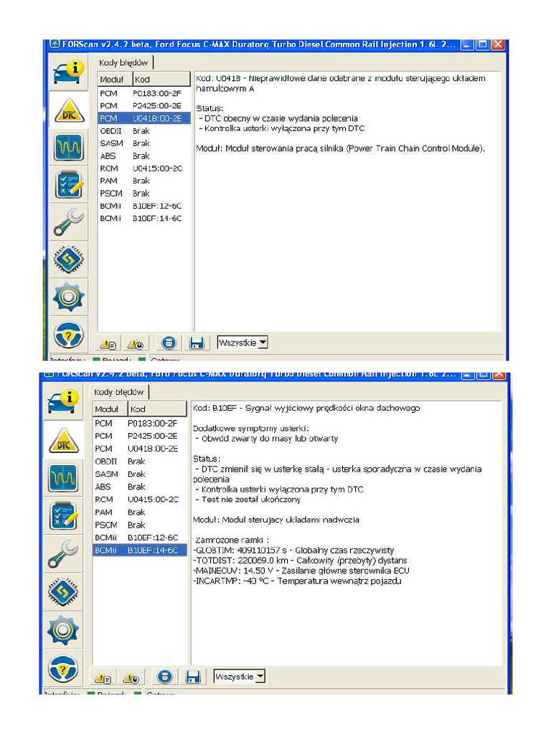Open checklist tests icon in upper window

[x=68, y=184]
